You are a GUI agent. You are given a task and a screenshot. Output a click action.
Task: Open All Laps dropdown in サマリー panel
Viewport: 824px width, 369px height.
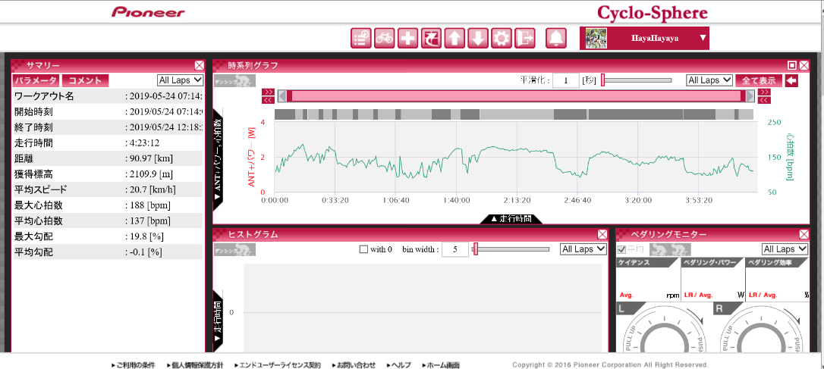pos(180,80)
